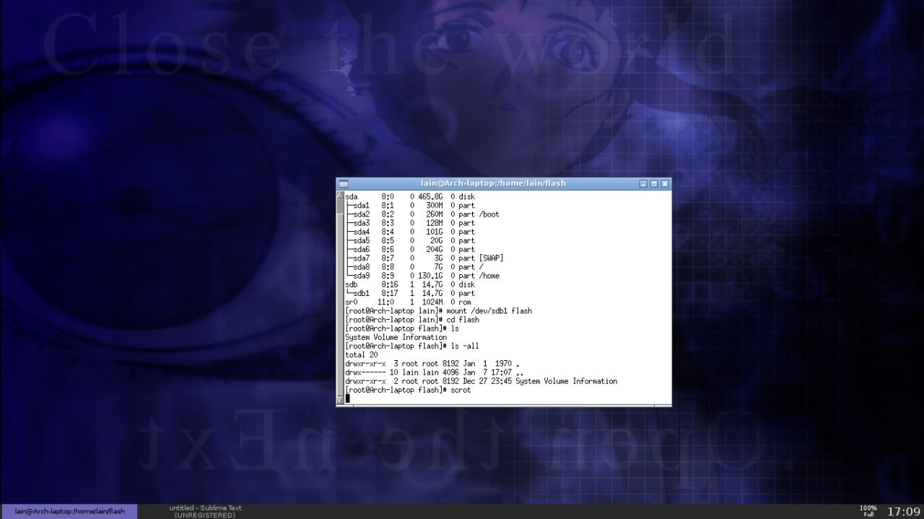Viewport: 924px width, 519px height.
Task: Click the sda3 128M partition row
Action: pyautogui.click(x=410, y=223)
